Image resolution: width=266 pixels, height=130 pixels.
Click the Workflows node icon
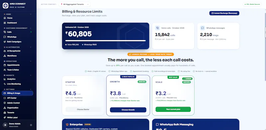[5, 56]
